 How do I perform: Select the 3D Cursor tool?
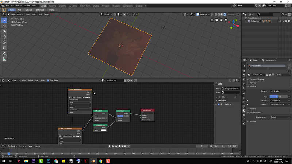pos(4,26)
